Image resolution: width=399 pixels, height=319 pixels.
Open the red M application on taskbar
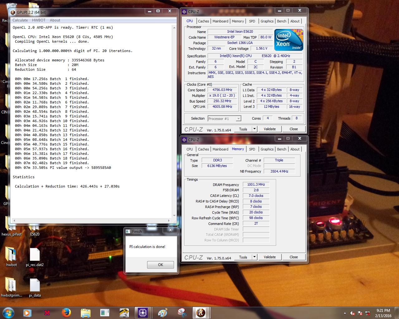(47, 312)
